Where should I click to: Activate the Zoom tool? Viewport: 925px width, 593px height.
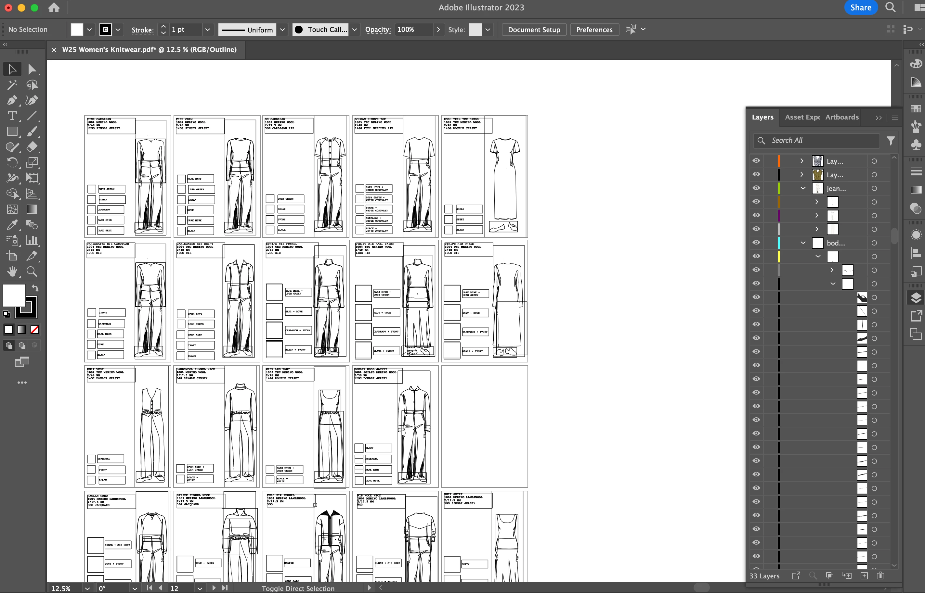tap(32, 272)
